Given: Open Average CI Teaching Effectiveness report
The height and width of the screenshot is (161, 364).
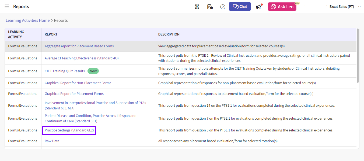Looking at the screenshot, I should [x=82, y=58].
